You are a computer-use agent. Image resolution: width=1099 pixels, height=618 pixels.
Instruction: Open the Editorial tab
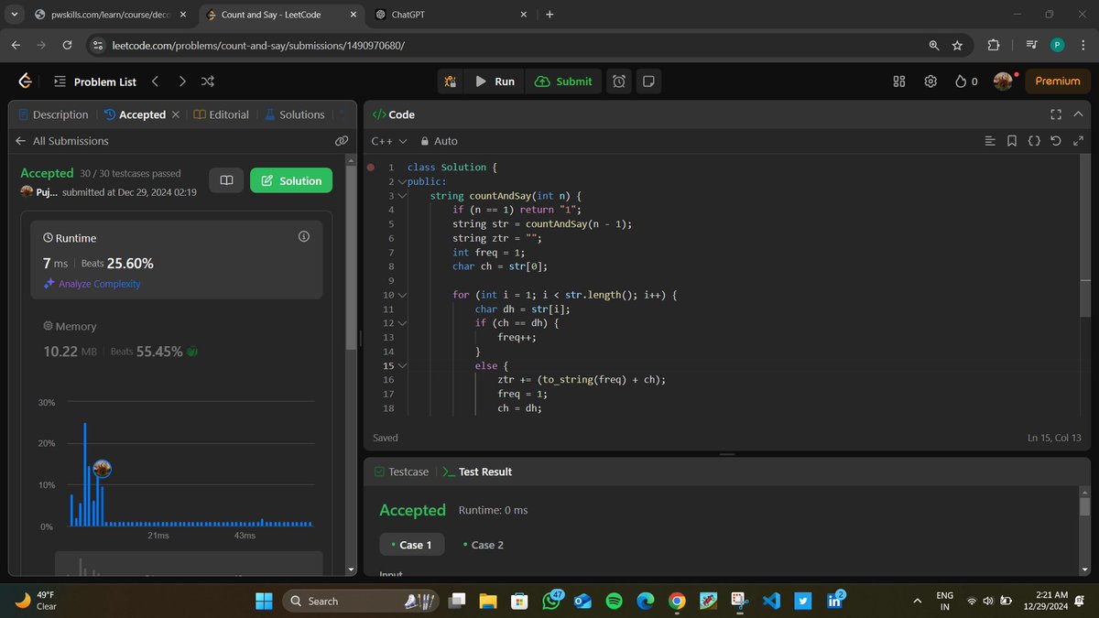click(x=222, y=114)
